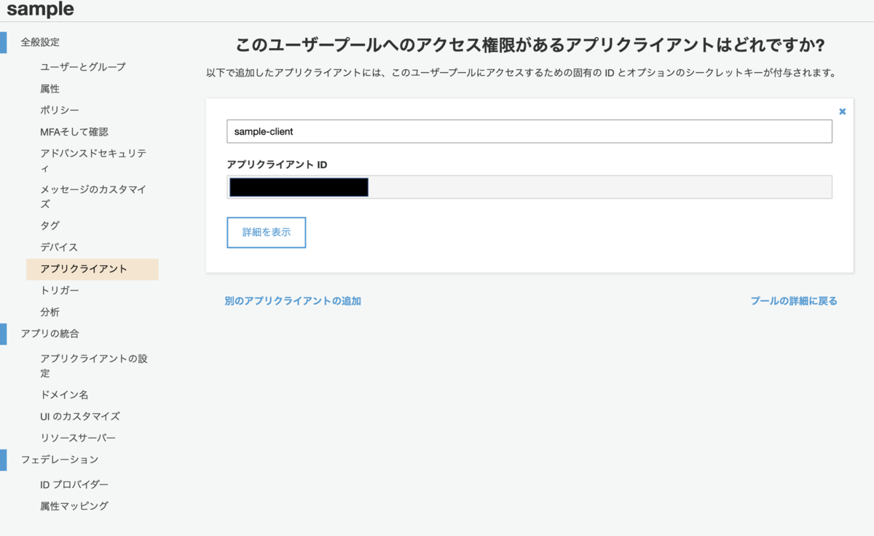Remove the app client with the x icon
The width and height of the screenshot is (874, 536).
[x=843, y=111]
